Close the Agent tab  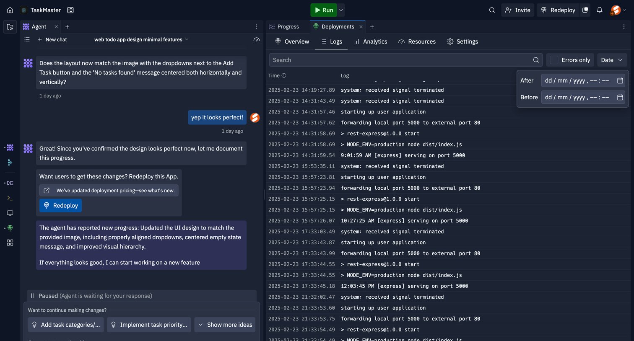coord(56,27)
